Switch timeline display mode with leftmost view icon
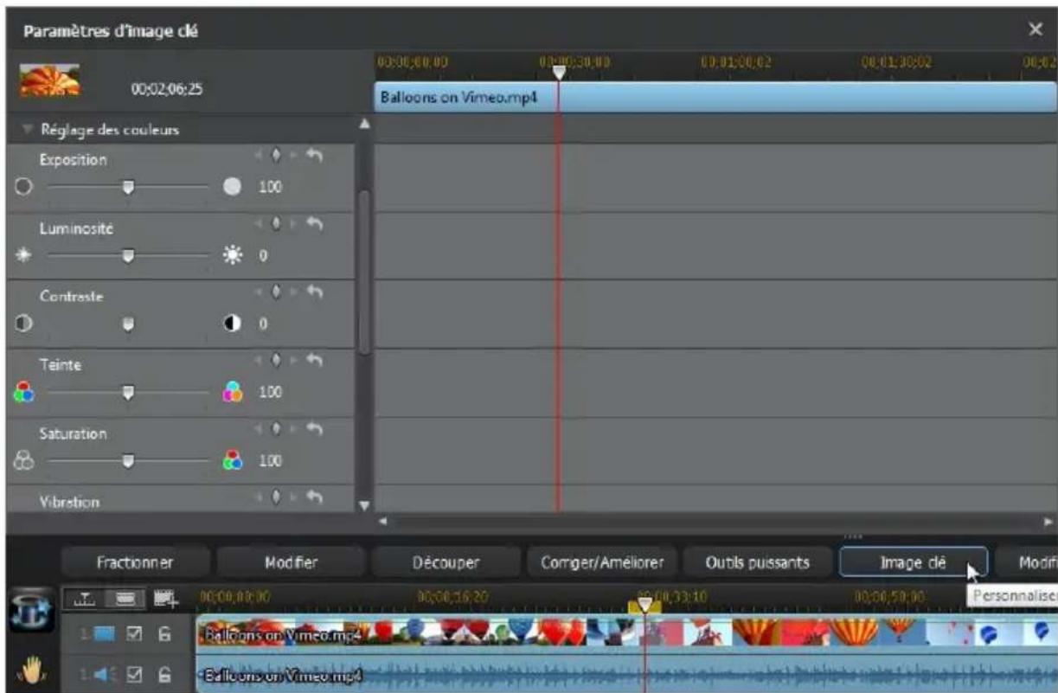Screen dimensions: 1058x693 click(85, 599)
